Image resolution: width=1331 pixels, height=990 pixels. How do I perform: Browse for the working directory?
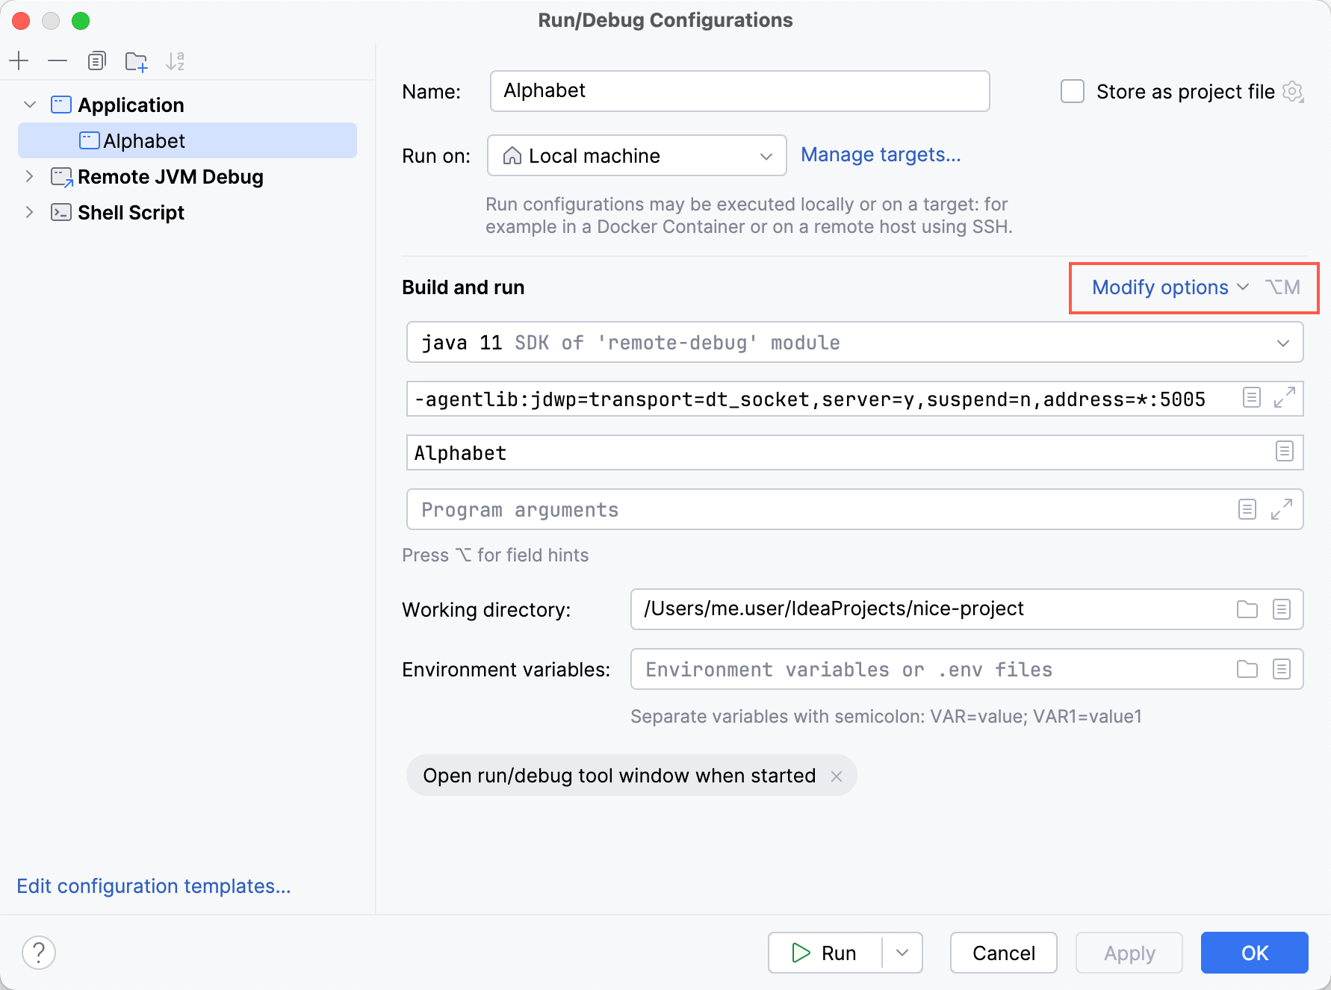coord(1246,608)
